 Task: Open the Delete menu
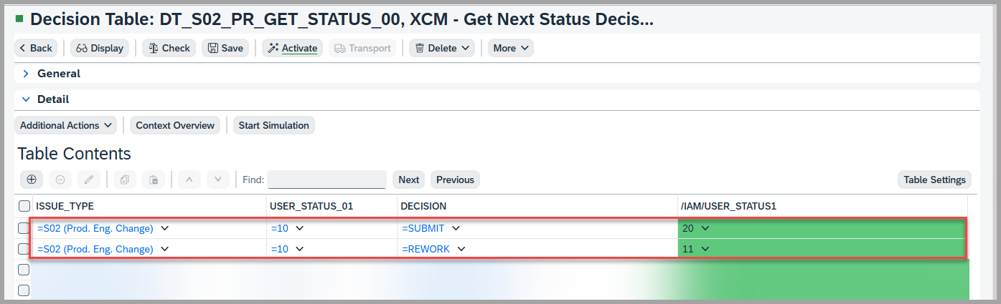click(441, 48)
